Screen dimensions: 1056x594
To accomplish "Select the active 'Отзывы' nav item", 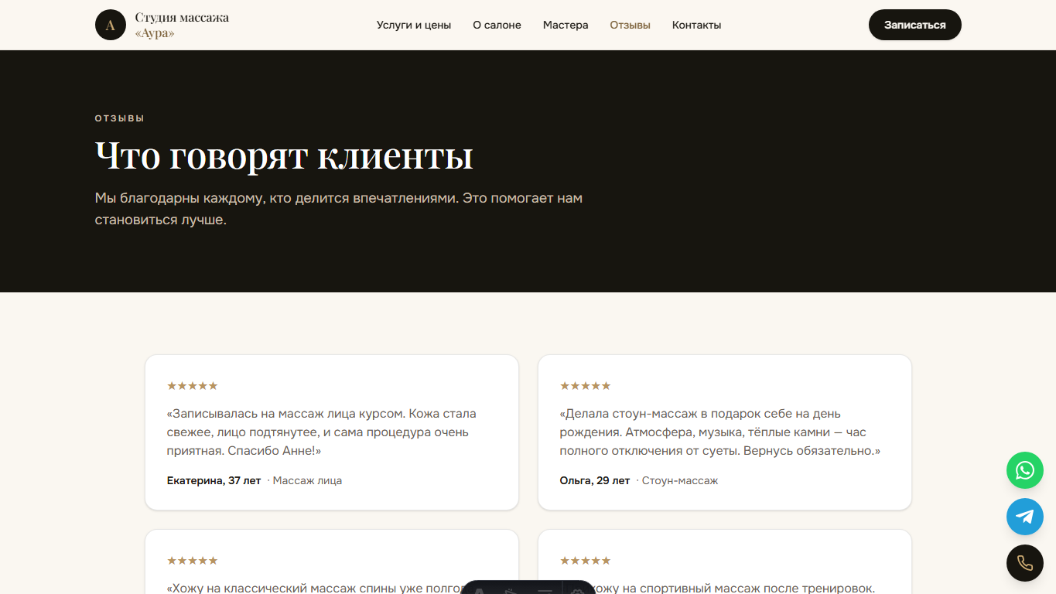I will tap(631, 25).
